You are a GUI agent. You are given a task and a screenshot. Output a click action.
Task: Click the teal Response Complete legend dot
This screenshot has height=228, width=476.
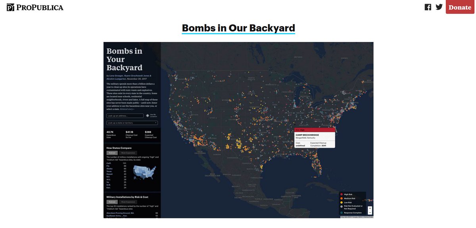[x=342, y=213]
